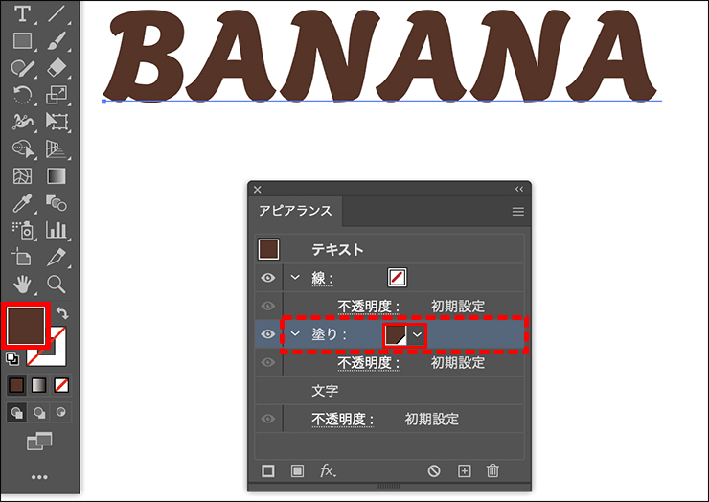This screenshot has height=502, width=709.
Task: Collapse the 塗り fill row chevron
Action: coord(295,333)
